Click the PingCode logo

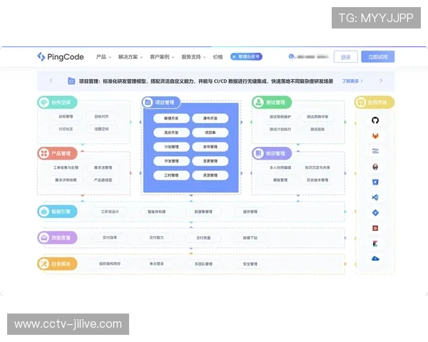61,57
